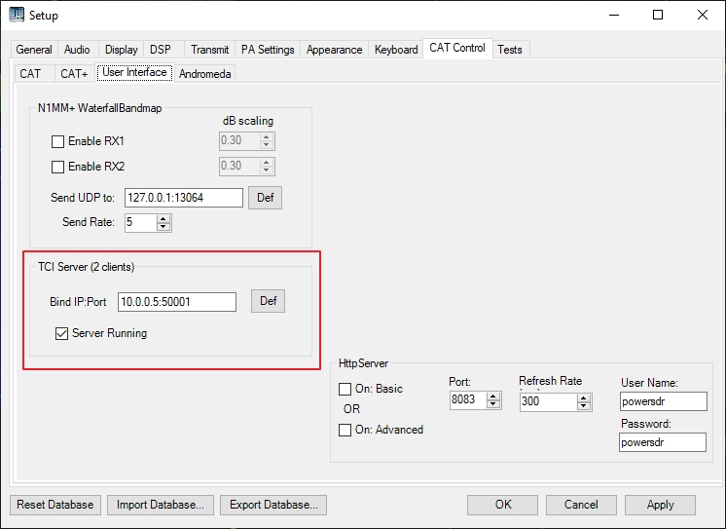Open the CAT+ sub-tab
The image size is (726, 529).
tap(73, 73)
